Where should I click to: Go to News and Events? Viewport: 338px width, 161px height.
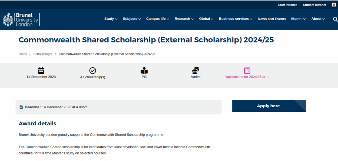[272, 19]
